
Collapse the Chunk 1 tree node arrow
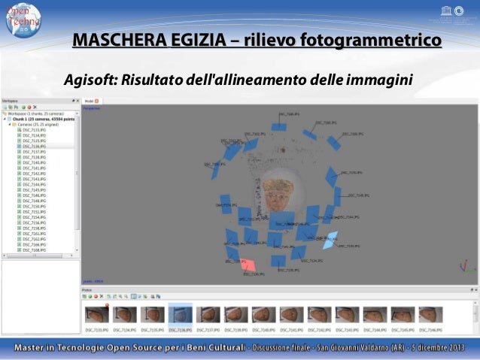point(5,119)
